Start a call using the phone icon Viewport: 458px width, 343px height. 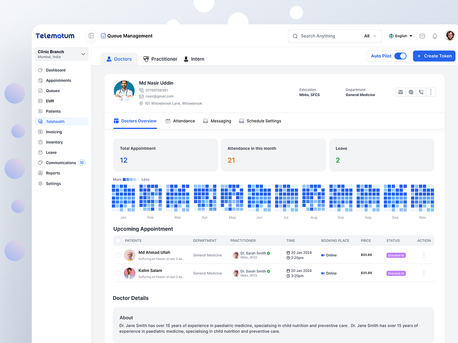(421, 92)
